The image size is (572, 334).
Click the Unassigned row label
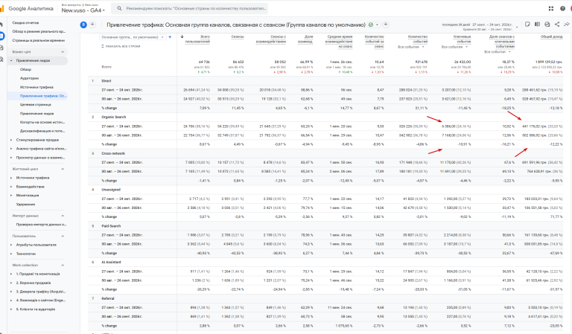pyautogui.click(x=111, y=190)
